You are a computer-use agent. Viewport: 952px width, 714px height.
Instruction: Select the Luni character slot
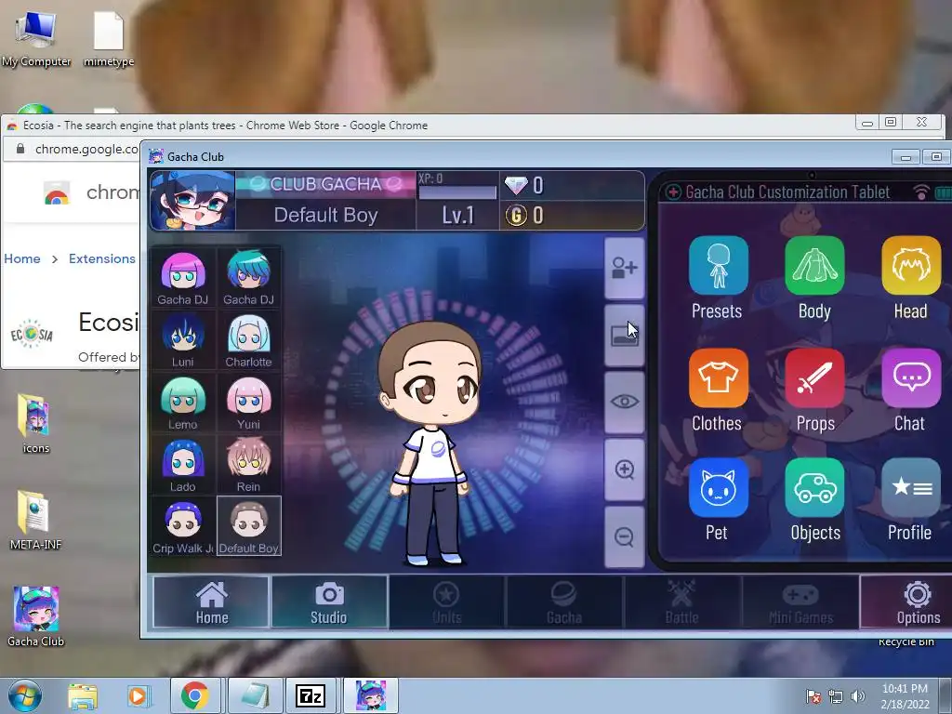click(x=183, y=340)
